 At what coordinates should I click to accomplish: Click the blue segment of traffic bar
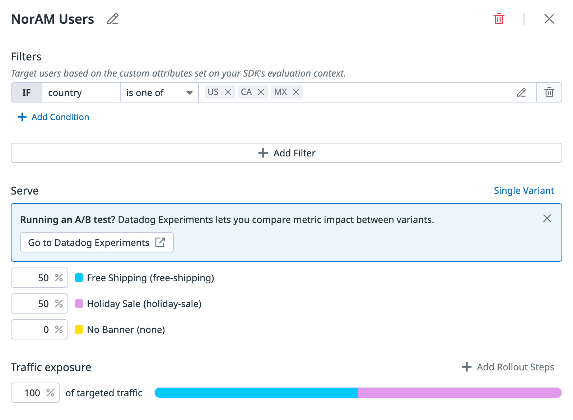coord(256,393)
